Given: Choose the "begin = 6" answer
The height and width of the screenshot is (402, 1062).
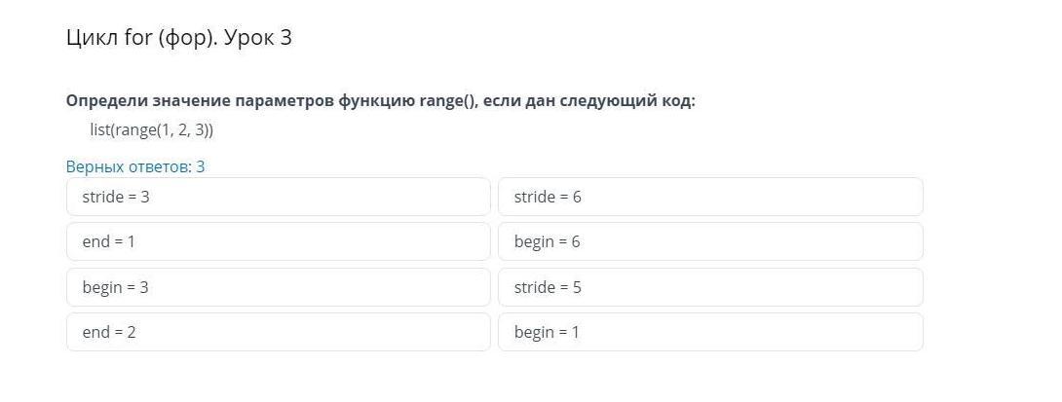Looking at the screenshot, I should (x=709, y=241).
